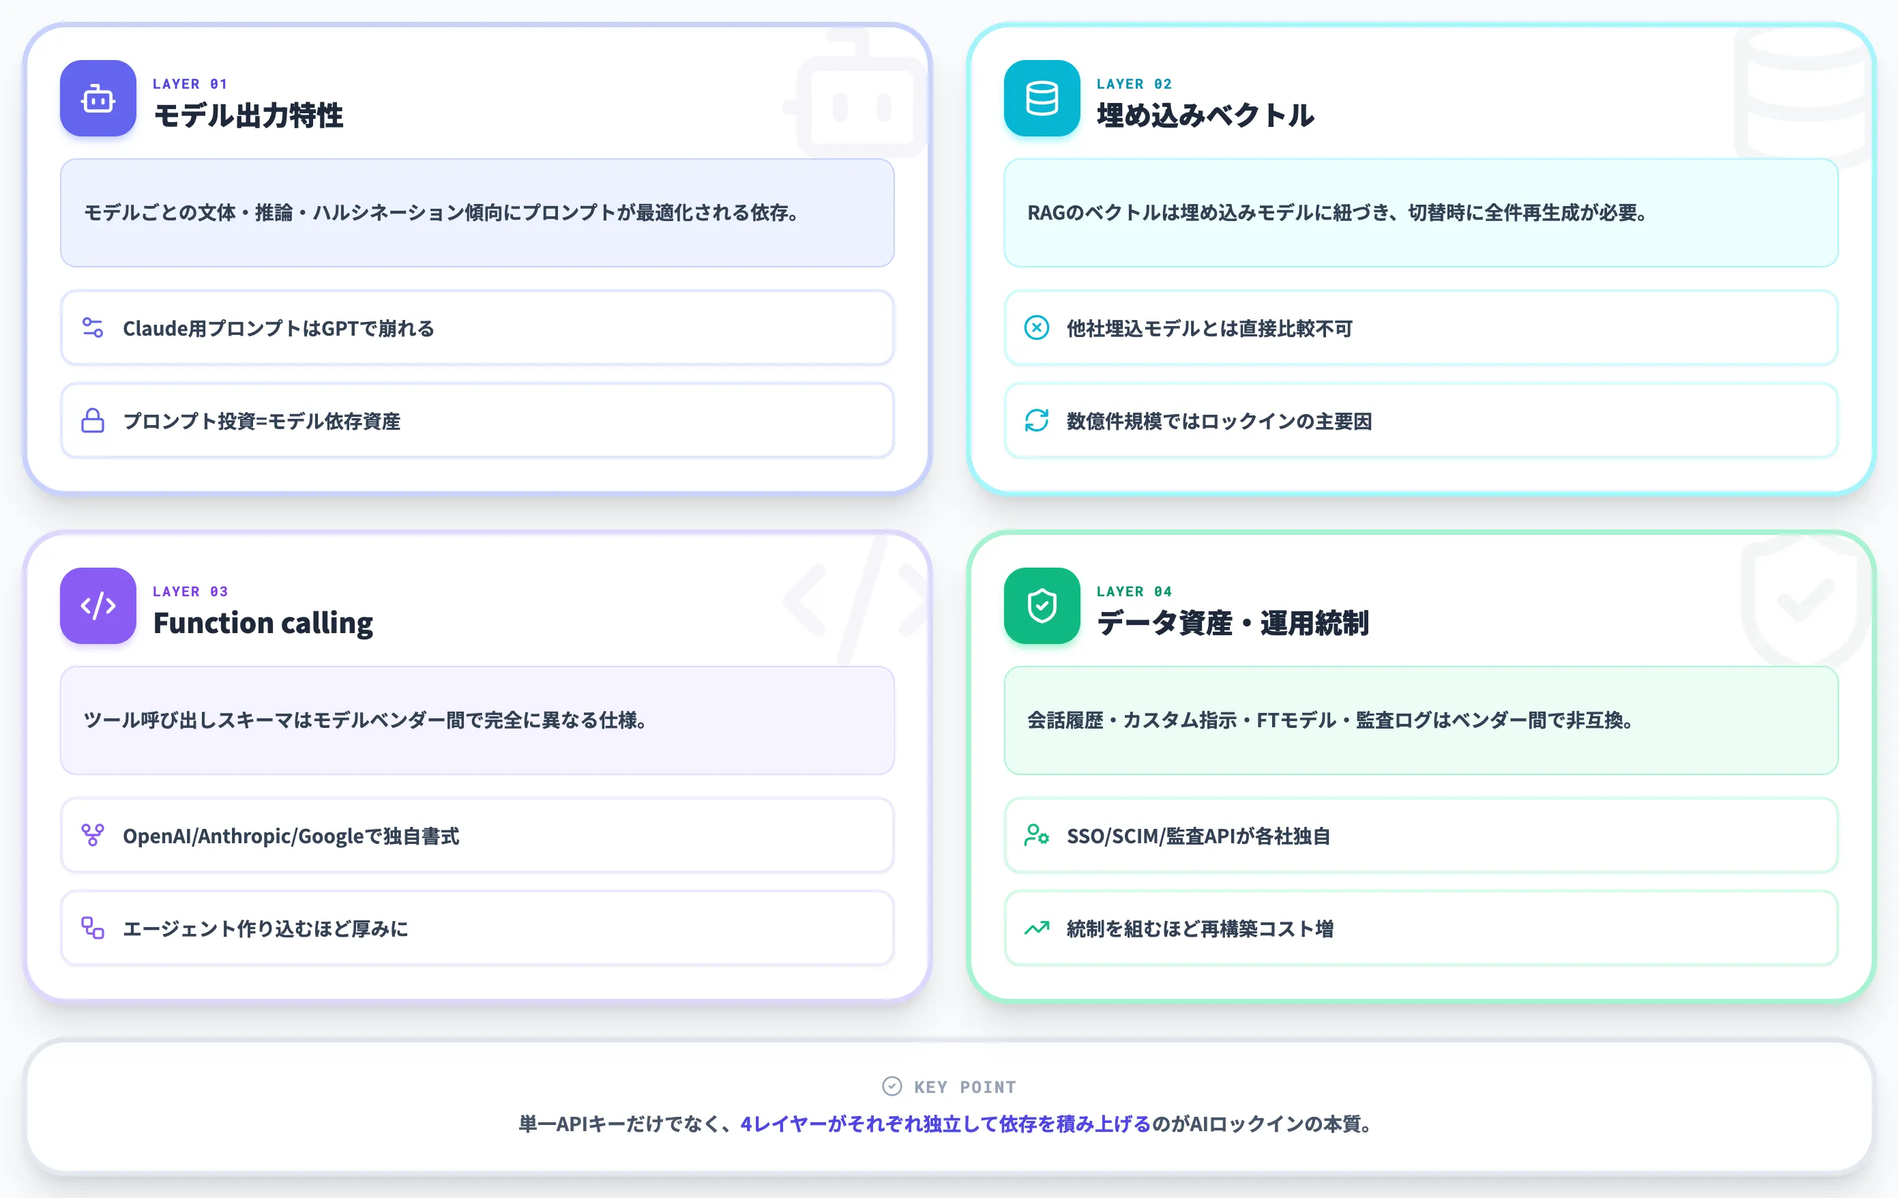The image size is (1899, 1198).
Task: Click the データ資産・運用統制 heading
Action: click(1233, 623)
